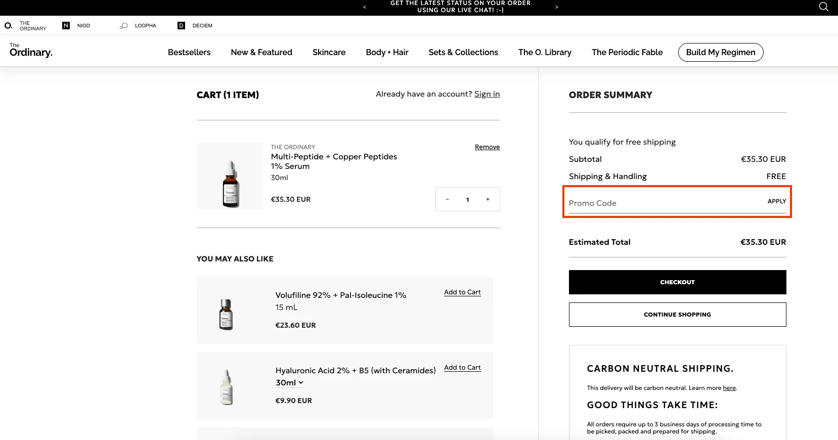This screenshot has width=838, height=440.
Task: Go back in the banner carousel with left arrow
Action: click(364, 7)
